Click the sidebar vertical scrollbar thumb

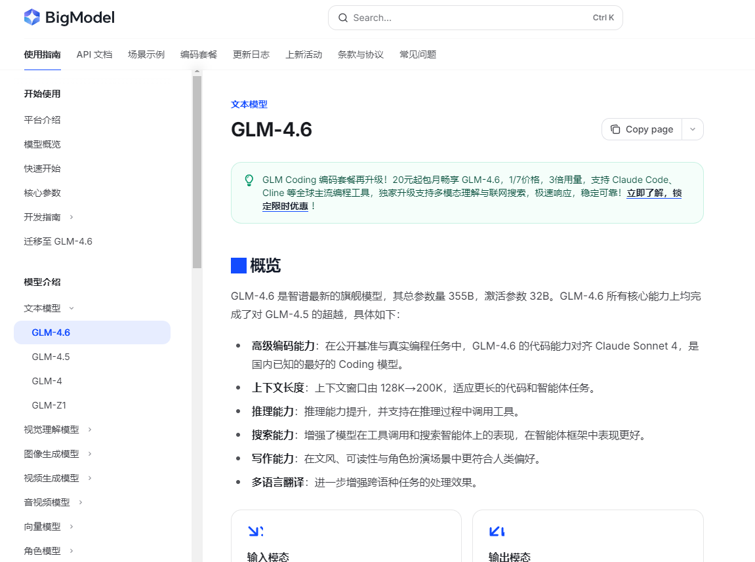[x=197, y=172]
